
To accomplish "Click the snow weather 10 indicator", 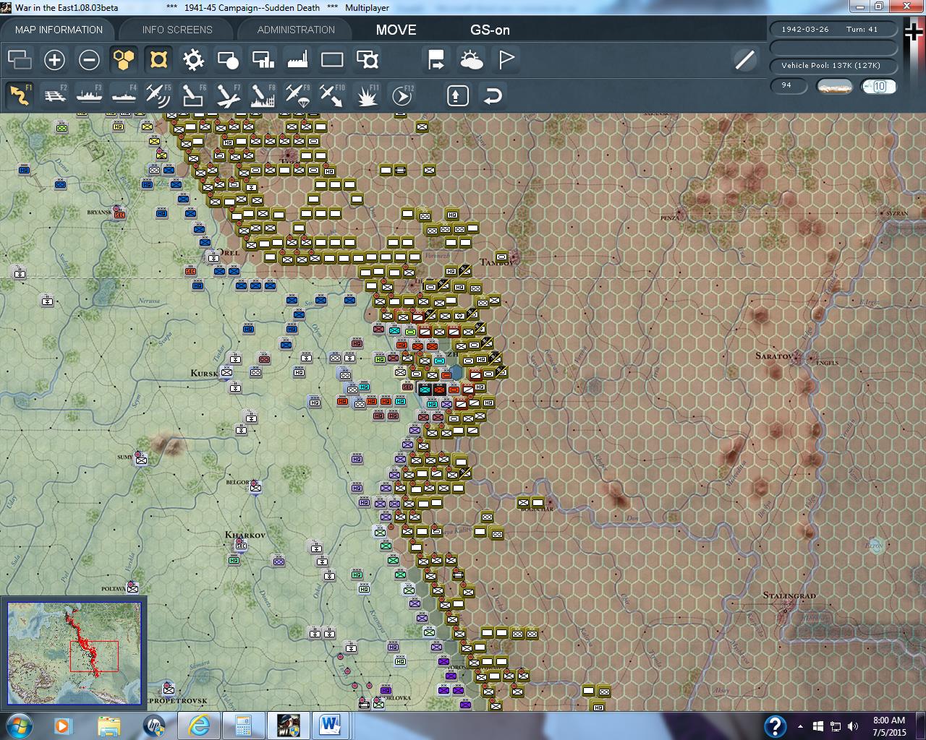I will click(x=879, y=86).
